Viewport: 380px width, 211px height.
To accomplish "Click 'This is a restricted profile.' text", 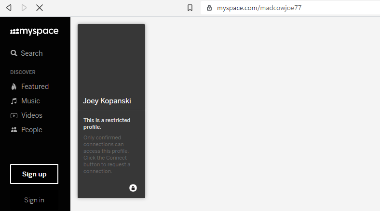I will click(x=107, y=124).
